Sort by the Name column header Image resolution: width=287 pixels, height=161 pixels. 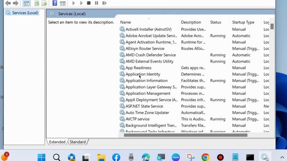(126, 22)
